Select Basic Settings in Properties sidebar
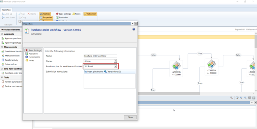This screenshot has height=129, width=257. coord(33,50)
